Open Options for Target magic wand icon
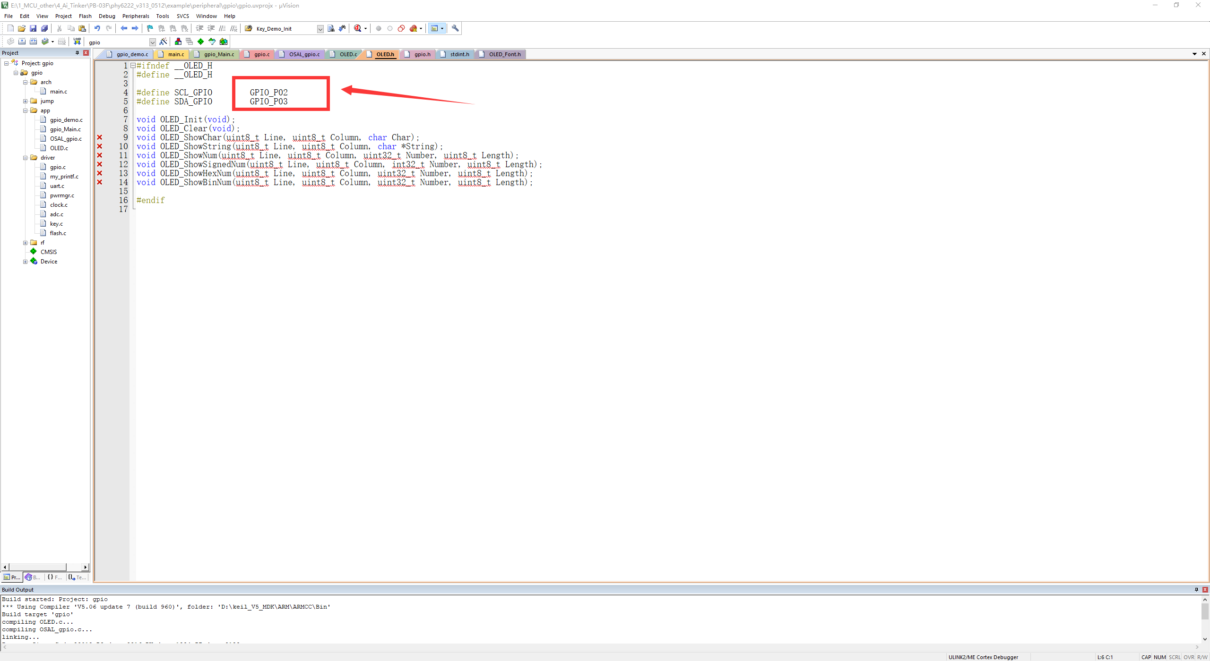Image resolution: width=1210 pixels, height=661 pixels. tap(164, 42)
